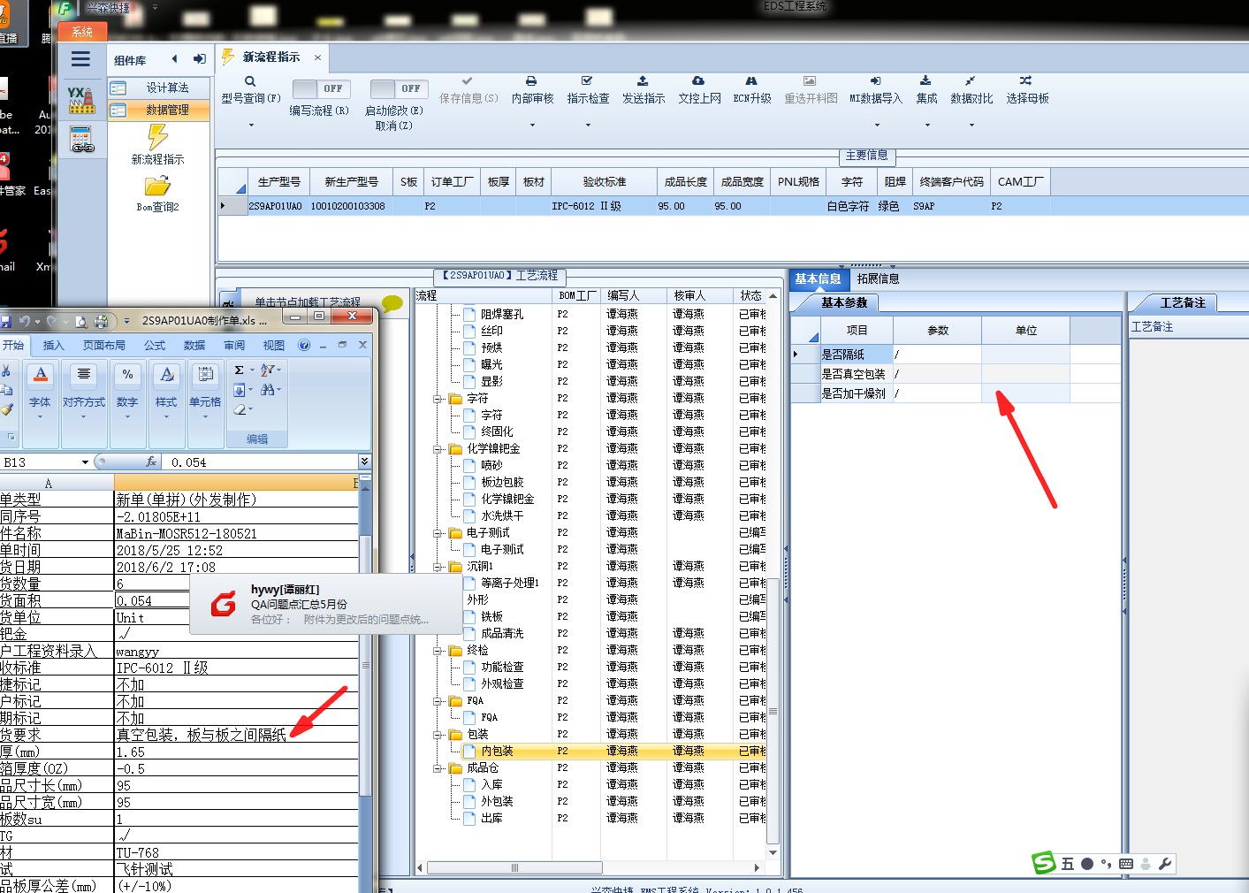Click the 型号查询 search icon

click(250, 81)
